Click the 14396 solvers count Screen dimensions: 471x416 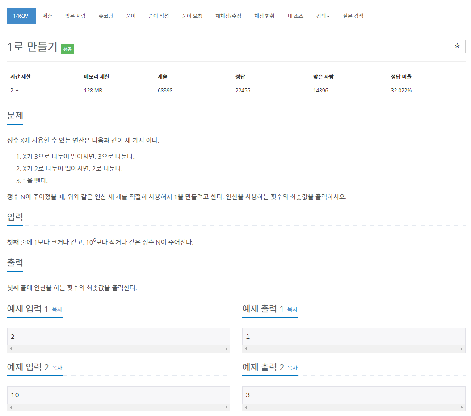(320, 90)
